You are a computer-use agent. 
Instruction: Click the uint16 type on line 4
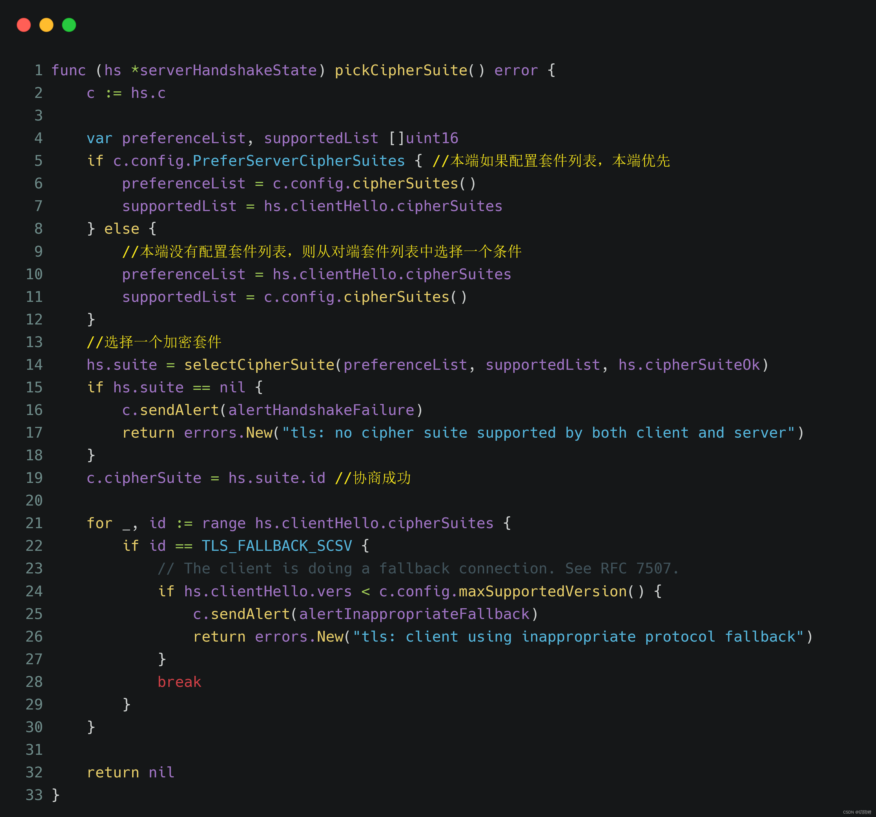pyautogui.click(x=432, y=138)
